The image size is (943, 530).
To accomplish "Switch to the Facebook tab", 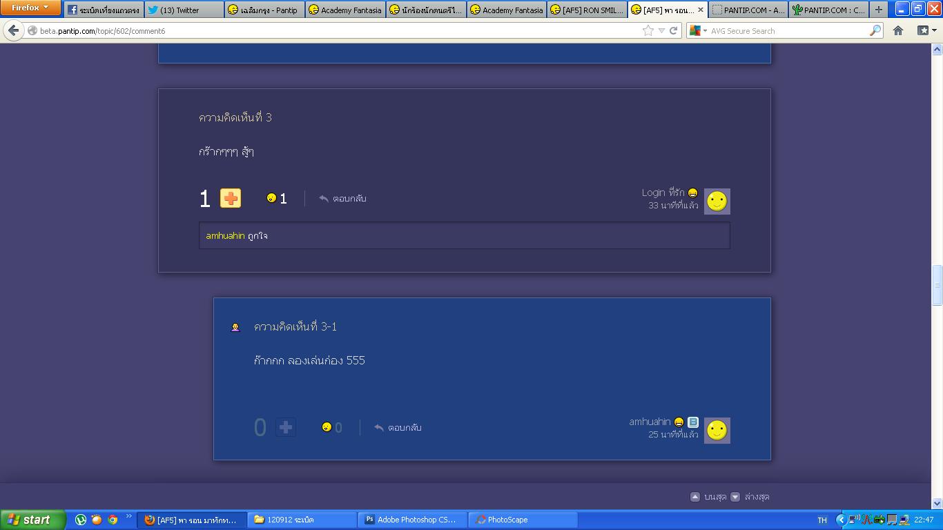I will point(104,10).
